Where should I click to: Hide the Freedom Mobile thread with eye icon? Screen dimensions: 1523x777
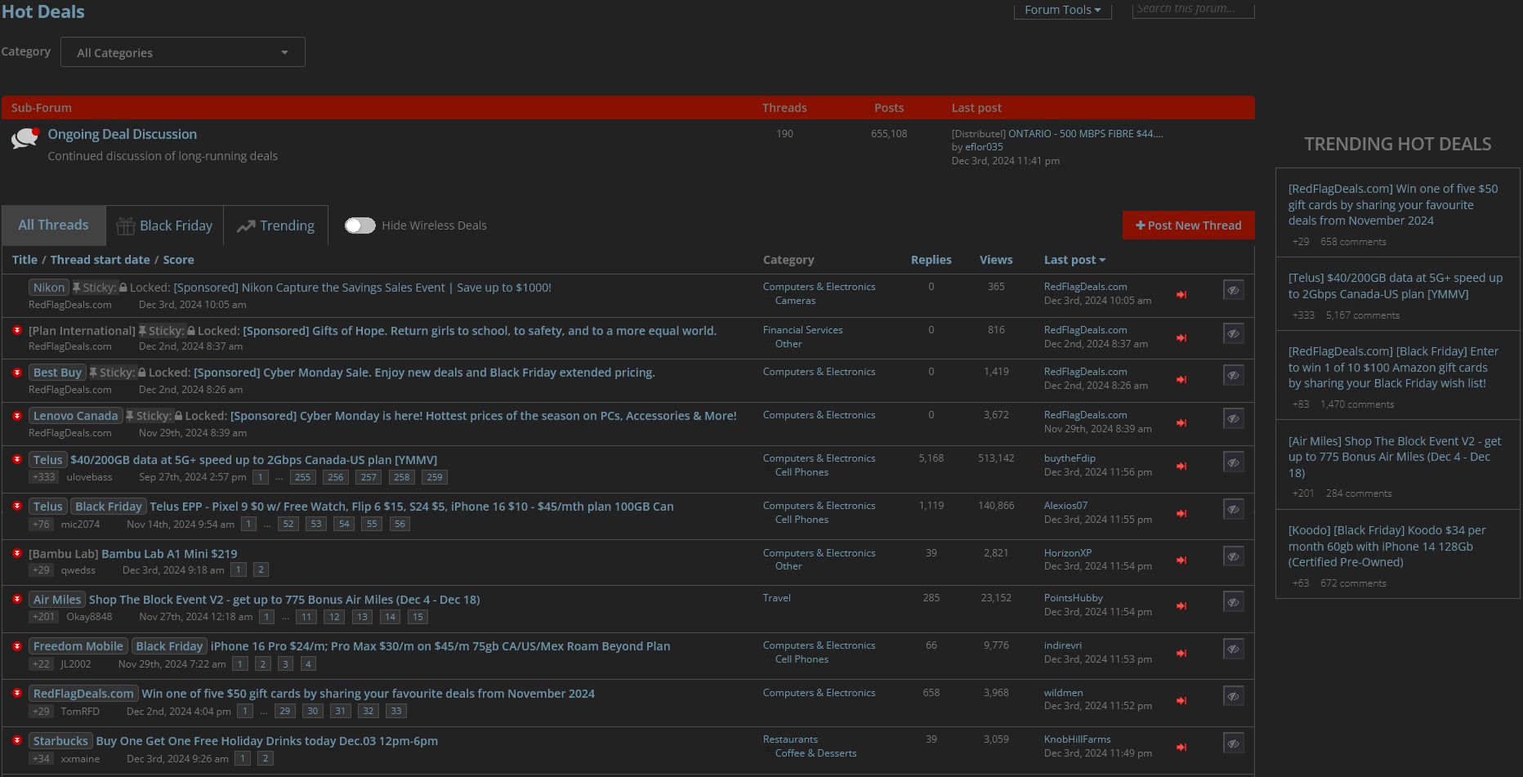click(1233, 650)
